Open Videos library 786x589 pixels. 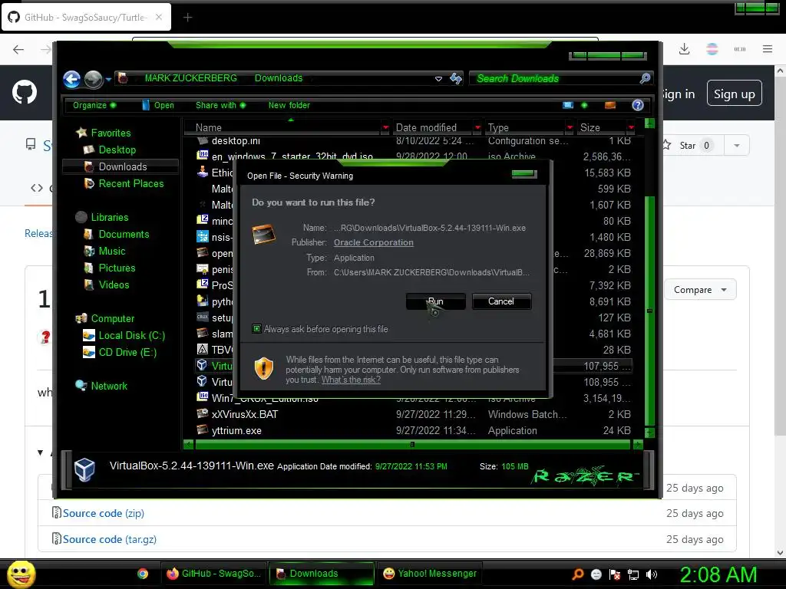[x=114, y=285]
